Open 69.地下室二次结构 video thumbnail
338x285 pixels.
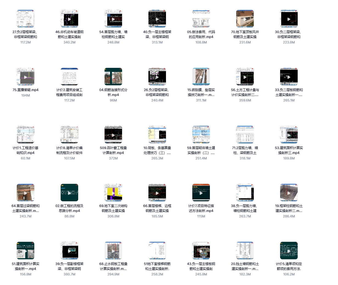[x=113, y=193]
